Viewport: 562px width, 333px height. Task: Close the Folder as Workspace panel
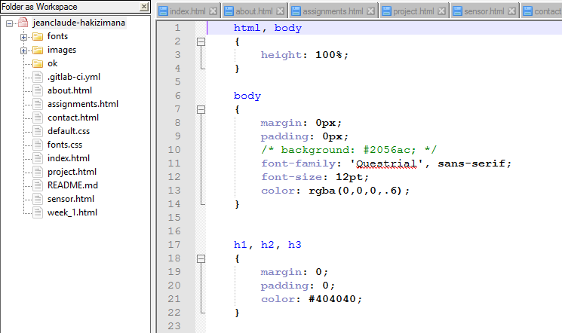coord(144,7)
